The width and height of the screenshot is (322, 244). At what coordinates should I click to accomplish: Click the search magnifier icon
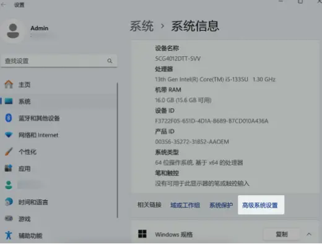(x=110, y=61)
